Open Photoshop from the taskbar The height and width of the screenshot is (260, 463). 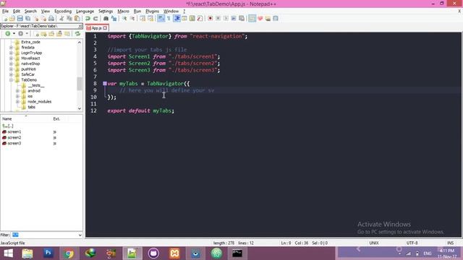tap(48, 253)
